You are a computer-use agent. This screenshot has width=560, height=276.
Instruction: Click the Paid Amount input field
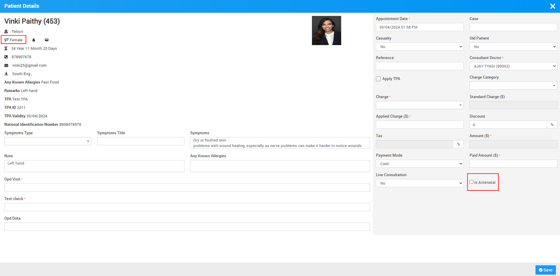coord(513,164)
